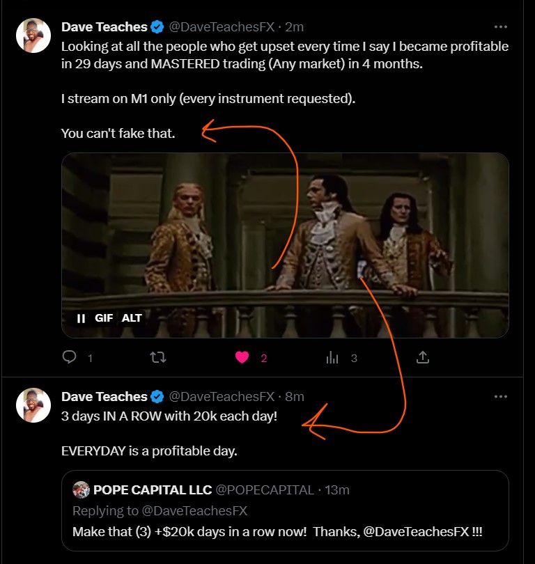Screen dimensions: 535x564
Task: Open the more options menu on the top tweet
Action: pos(500,27)
